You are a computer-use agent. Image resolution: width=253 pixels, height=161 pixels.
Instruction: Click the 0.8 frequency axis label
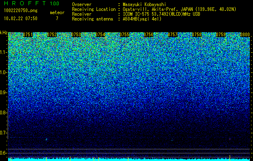[3, 113]
